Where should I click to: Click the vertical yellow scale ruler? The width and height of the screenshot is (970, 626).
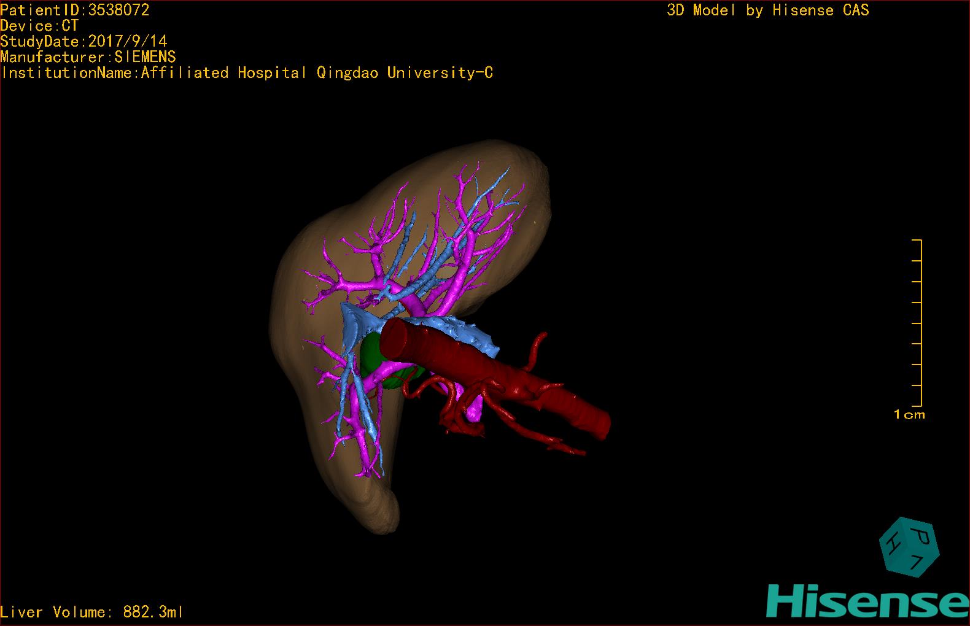(x=920, y=323)
